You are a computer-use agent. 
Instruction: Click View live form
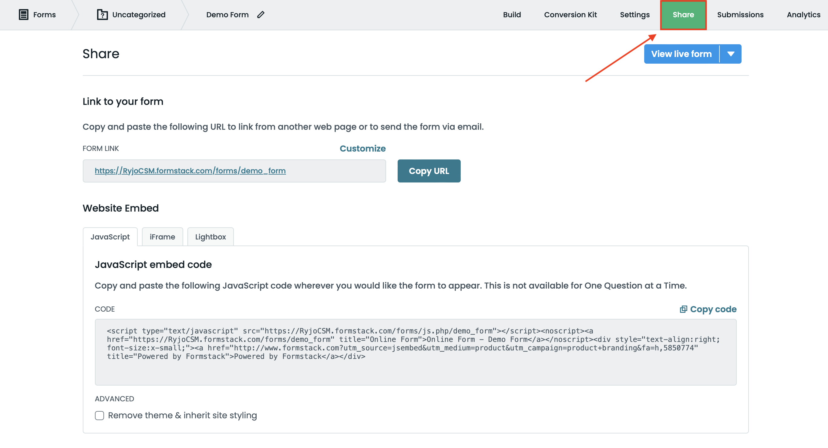(681, 54)
